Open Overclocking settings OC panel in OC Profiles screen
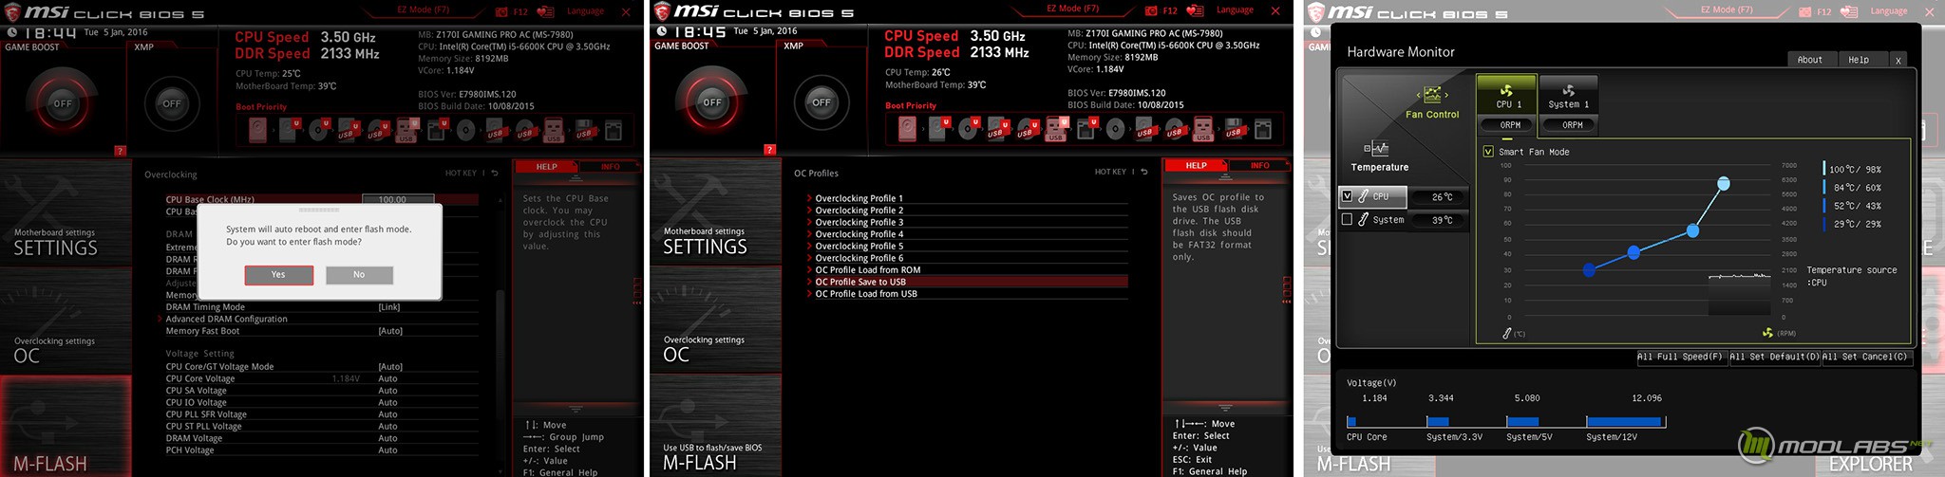 click(x=715, y=321)
